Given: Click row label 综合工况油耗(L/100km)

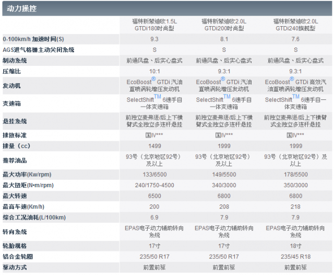Looking at the screenshot, I should (x=34, y=217).
